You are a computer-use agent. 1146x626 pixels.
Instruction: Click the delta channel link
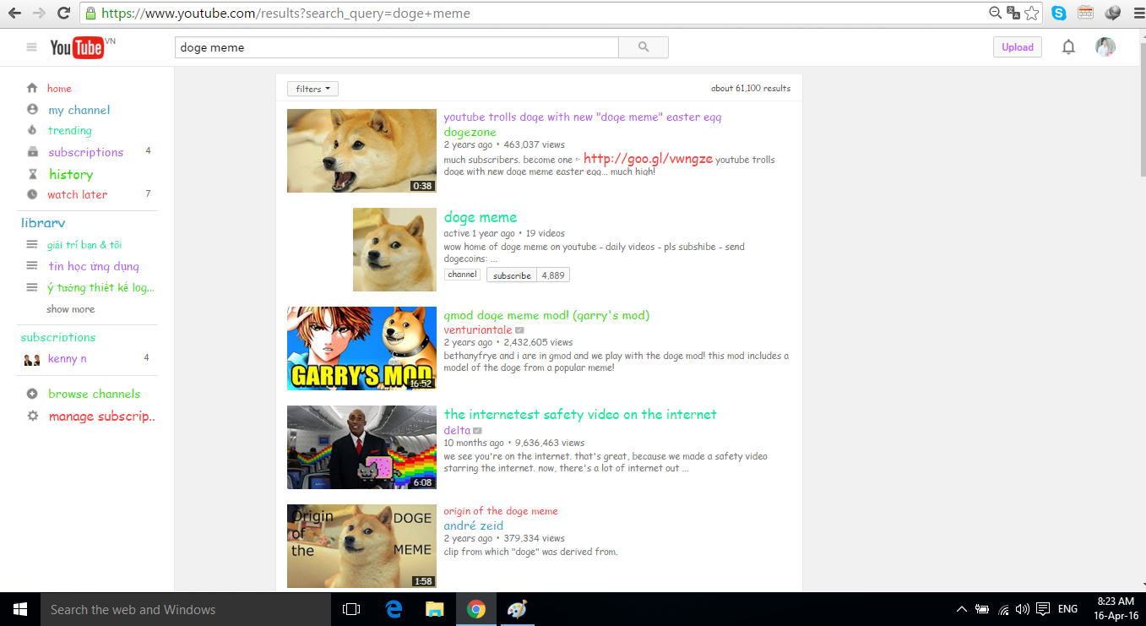pos(457,430)
